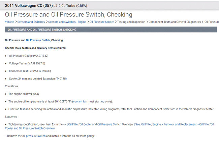
Task: Select the Testing and Inspection breadcrumb
Action: (132, 21)
